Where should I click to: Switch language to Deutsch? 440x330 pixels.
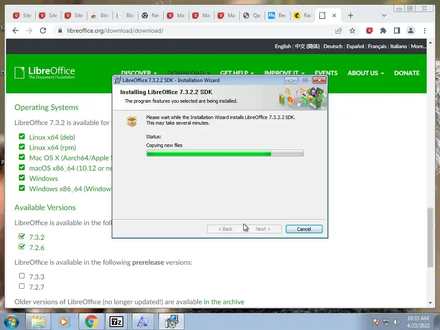[x=333, y=46]
